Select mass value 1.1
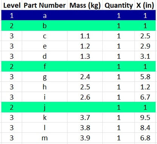 point(85,36)
